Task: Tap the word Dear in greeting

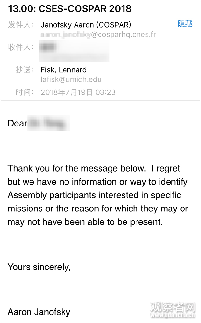Action: [x=17, y=123]
